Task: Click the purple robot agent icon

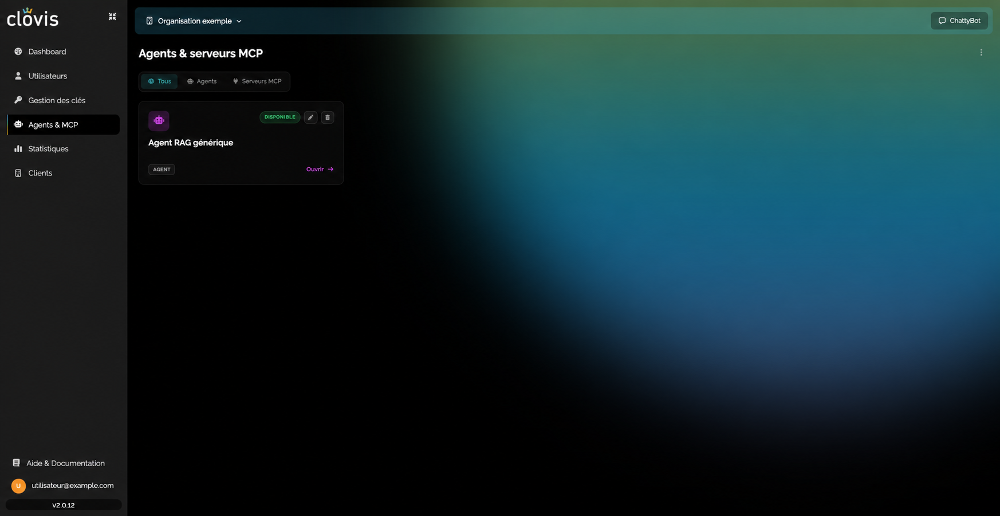Action: point(159,120)
